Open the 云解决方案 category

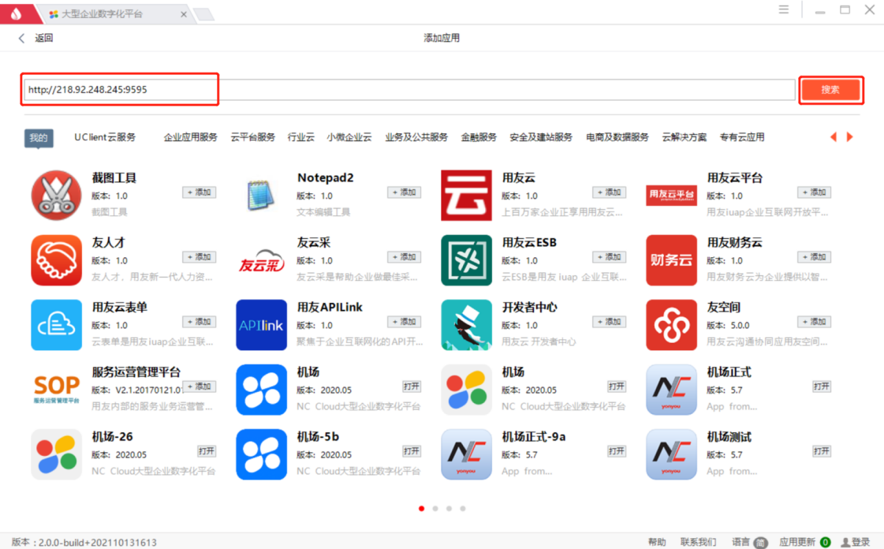684,137
